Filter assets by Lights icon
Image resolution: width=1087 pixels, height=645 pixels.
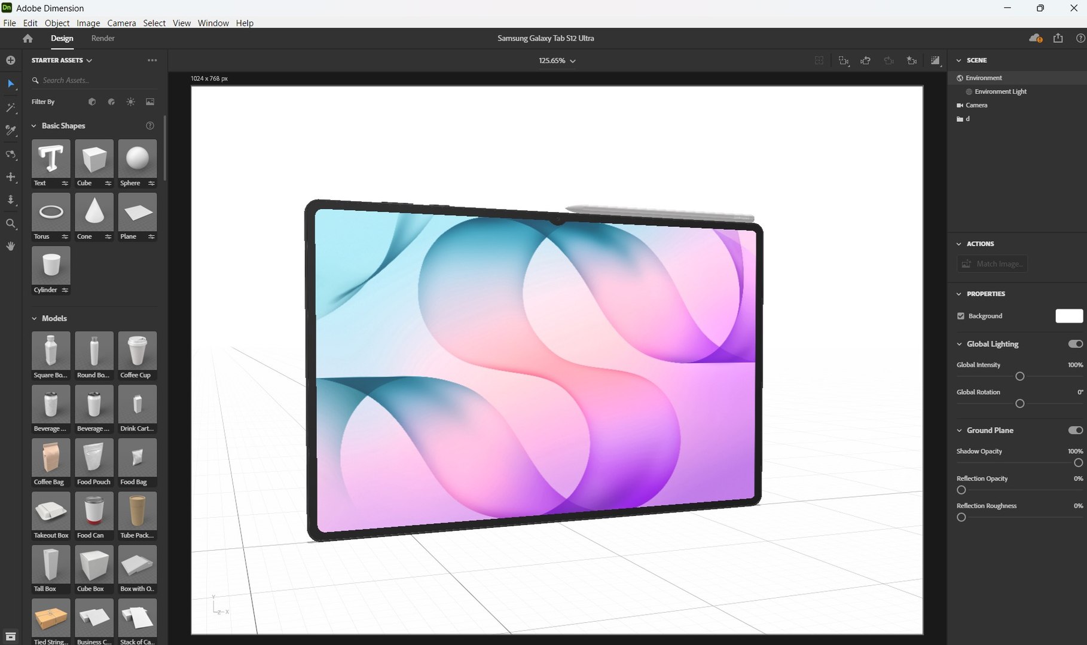tap(130, 102)
